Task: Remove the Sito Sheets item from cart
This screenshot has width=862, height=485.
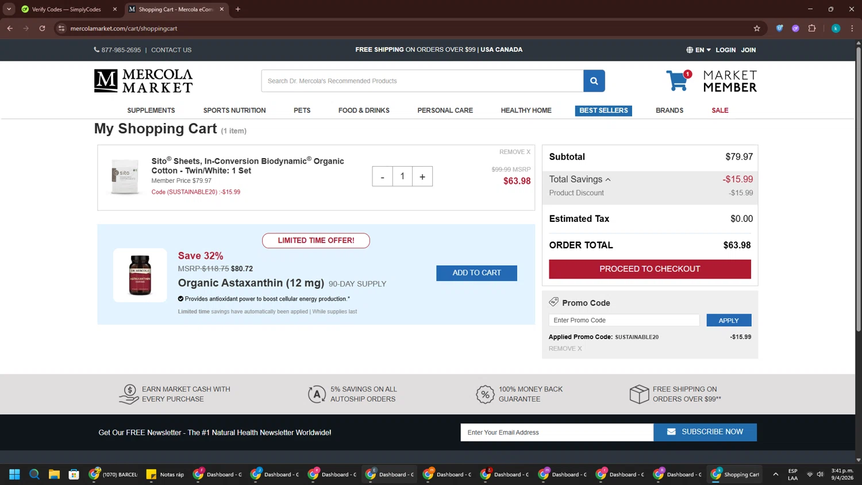Action: (515, 152)
